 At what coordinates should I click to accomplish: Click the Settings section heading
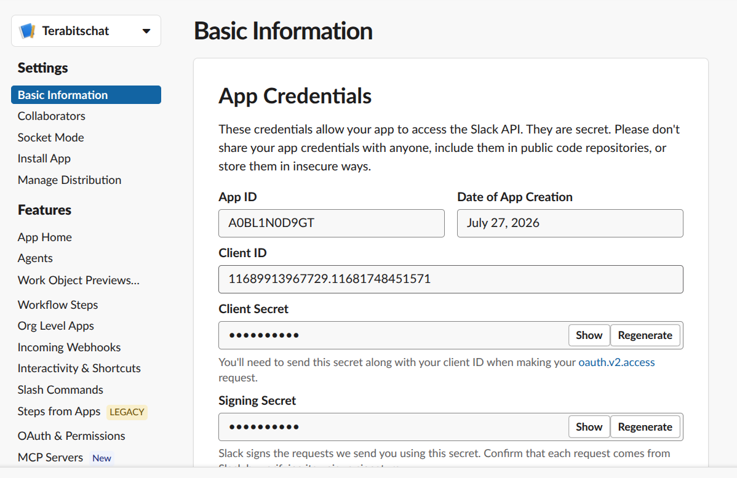pyautogui.click(x=43, y=68)
